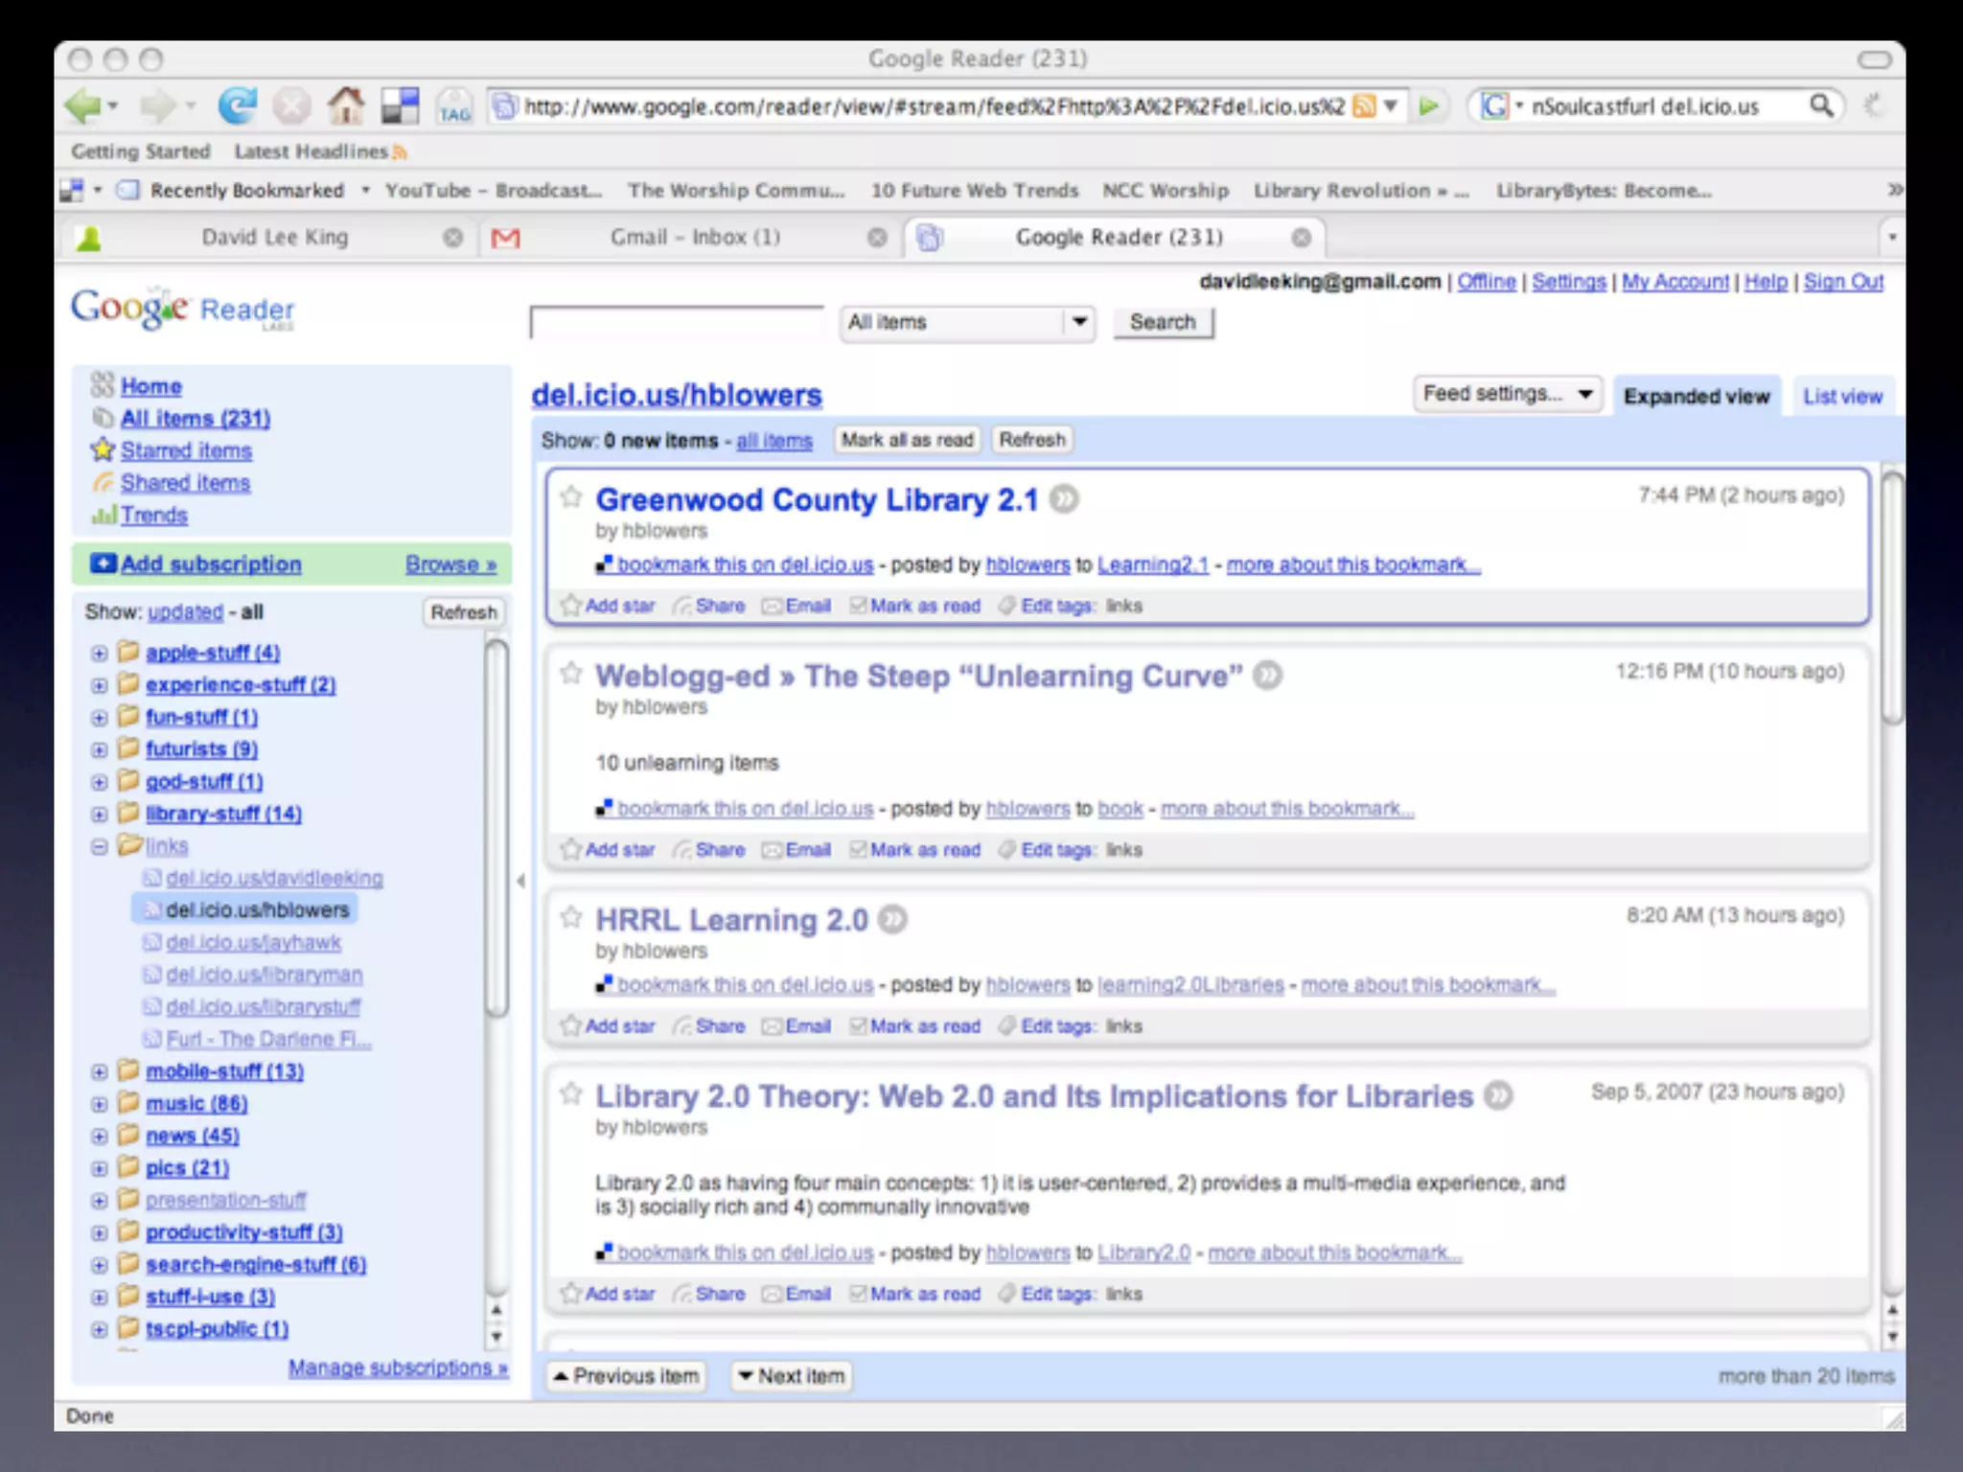Click the browser reload icon
This screenshot has height=1472, width=1963.
point(237,105)
